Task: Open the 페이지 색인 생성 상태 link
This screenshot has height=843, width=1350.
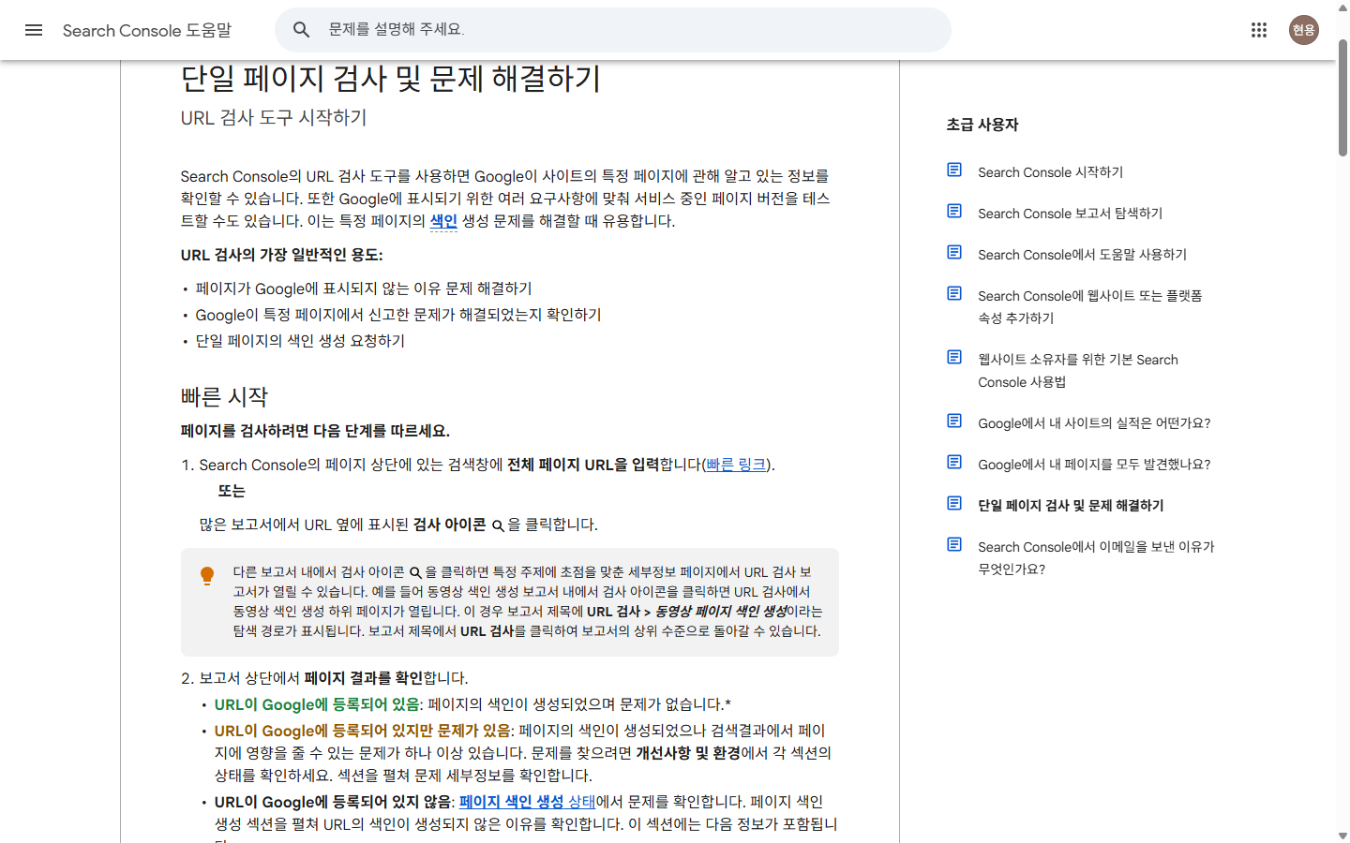Action: pyautogui.click(x=527, y=802)
